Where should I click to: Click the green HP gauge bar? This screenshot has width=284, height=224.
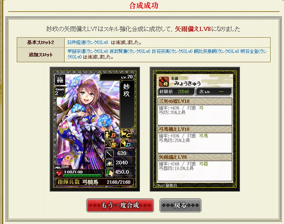[x=82, y=176]
